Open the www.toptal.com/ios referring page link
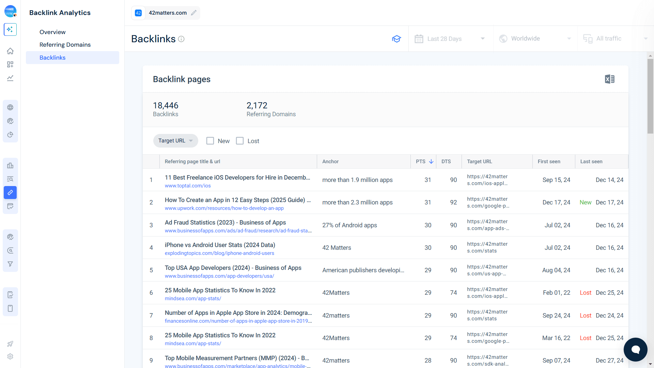This screenshot has height=368, width=654. (187, 186)
